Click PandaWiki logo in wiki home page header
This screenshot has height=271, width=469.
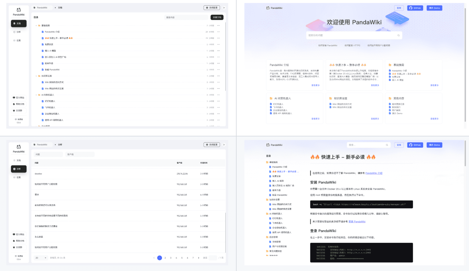click(274, 8)
